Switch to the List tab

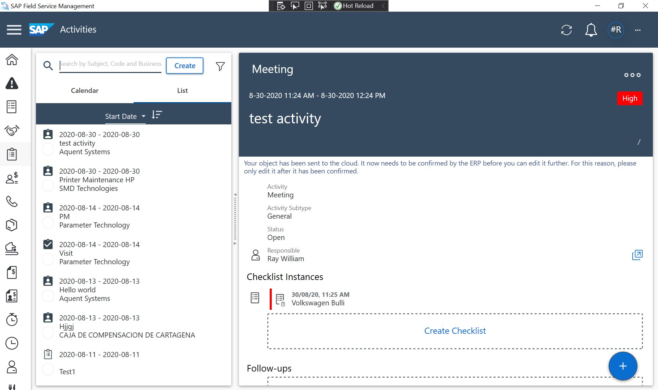click(182, 90)
